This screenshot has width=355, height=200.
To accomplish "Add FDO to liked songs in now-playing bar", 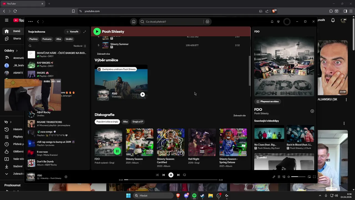I will tap(66, 177).
